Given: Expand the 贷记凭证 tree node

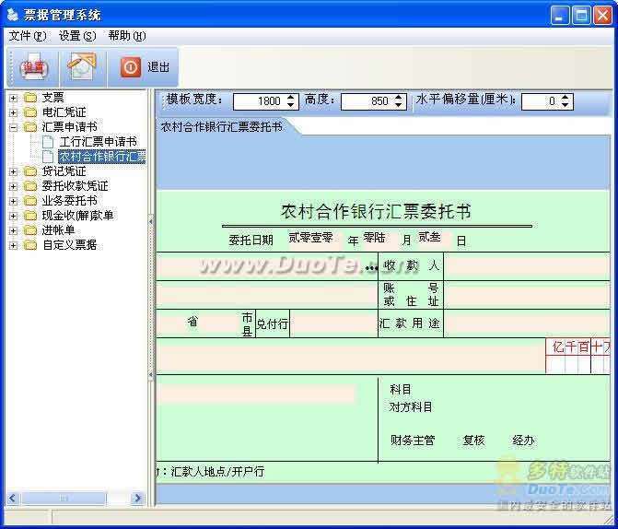Looking at the screenshot, I should click(14, 171).
